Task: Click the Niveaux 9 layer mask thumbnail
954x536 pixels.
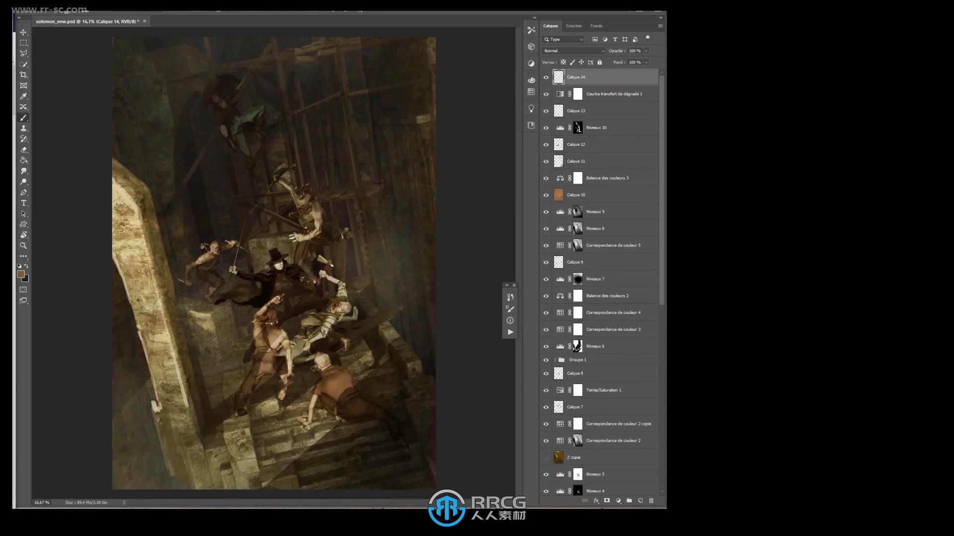Action: [x=578, y=212]
